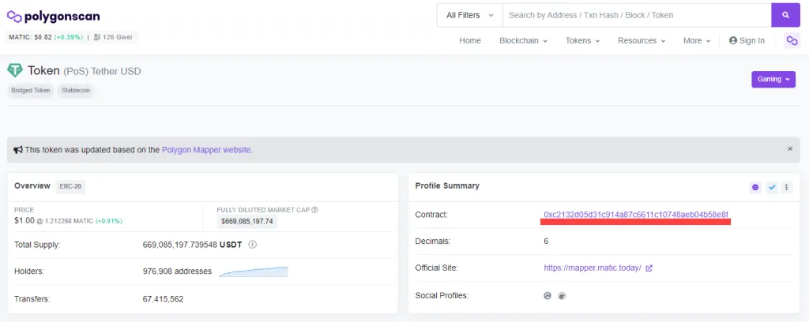Click the 976,908 addresses holders value

tap(177, 271)
